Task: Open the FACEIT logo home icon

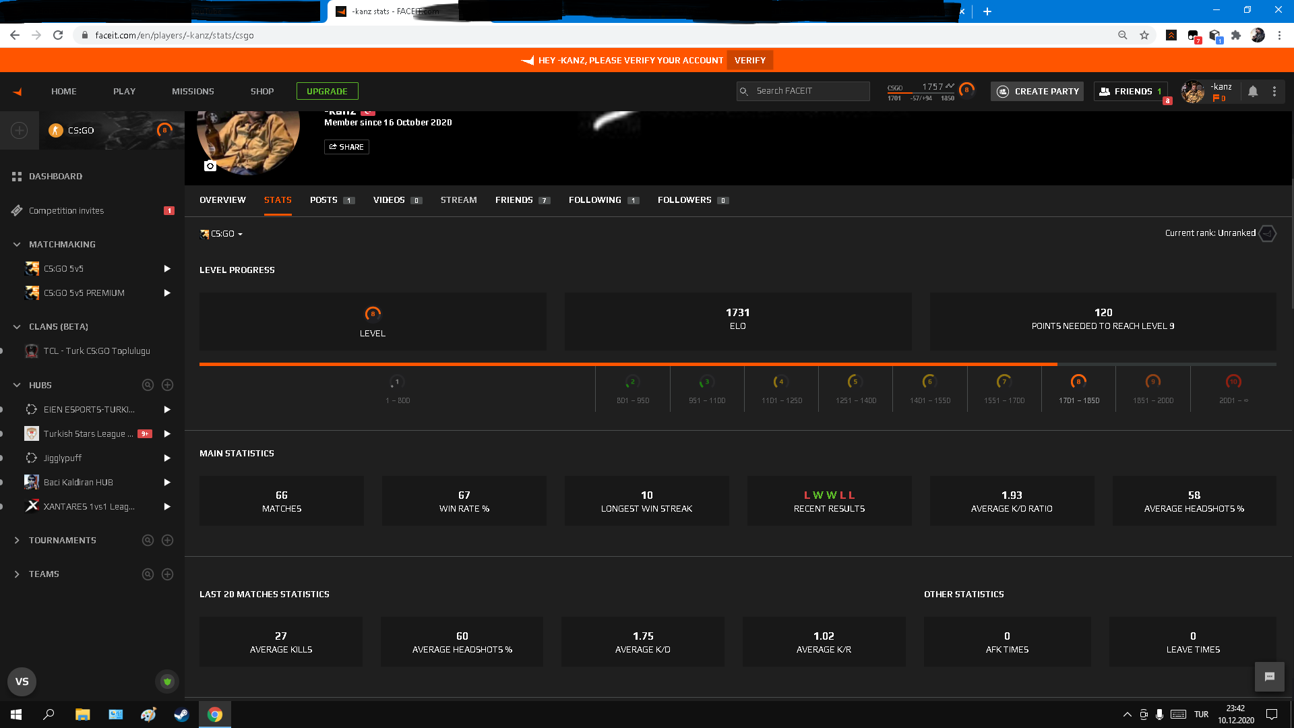Action: tap(18, 92)
